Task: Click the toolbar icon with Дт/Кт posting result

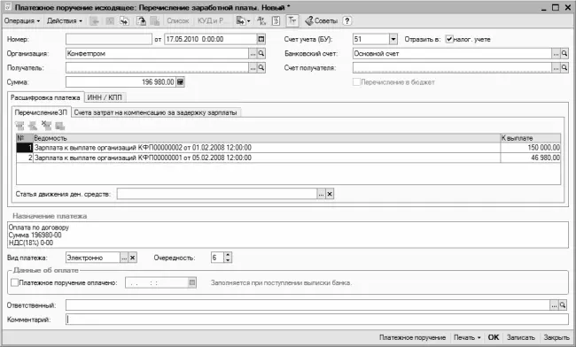Action: (261, 21)
